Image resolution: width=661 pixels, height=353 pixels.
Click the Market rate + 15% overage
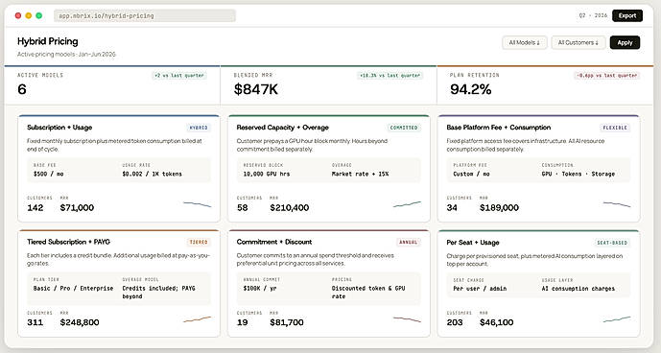[360, 174]
